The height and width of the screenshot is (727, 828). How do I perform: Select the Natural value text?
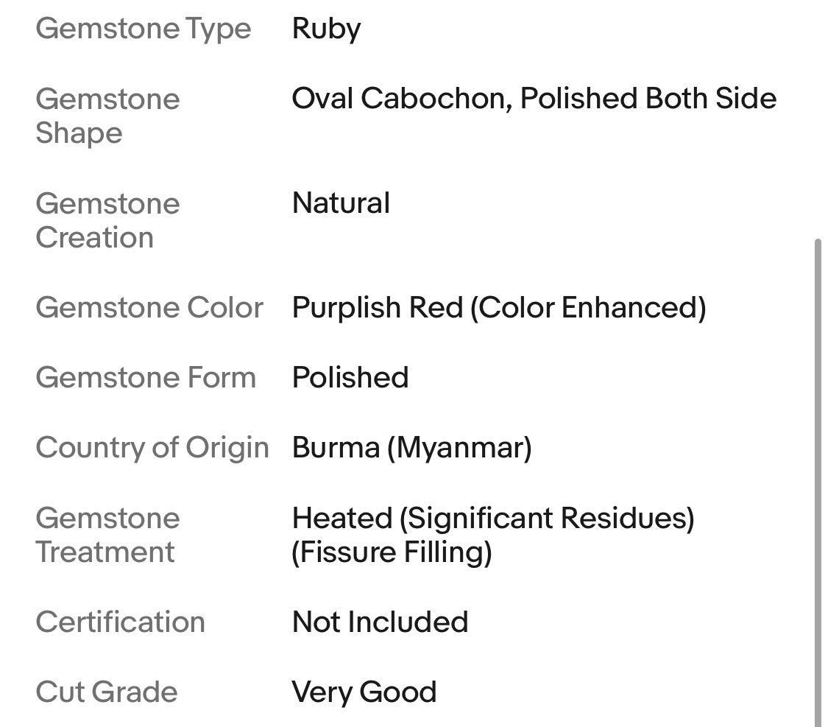tap(341, 203)
